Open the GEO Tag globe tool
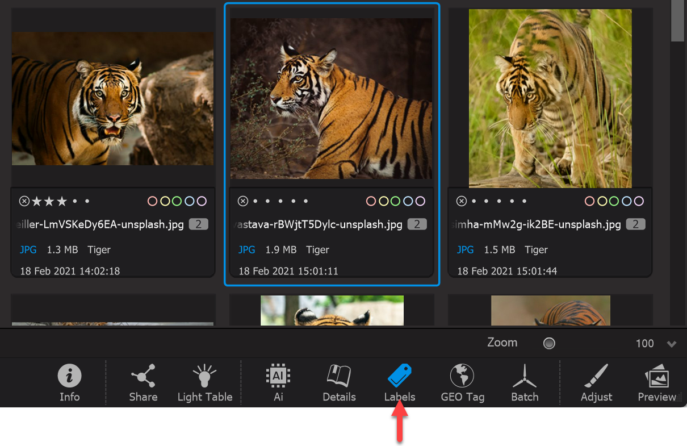This screenshot has width=687, height=446. [462, 376]
